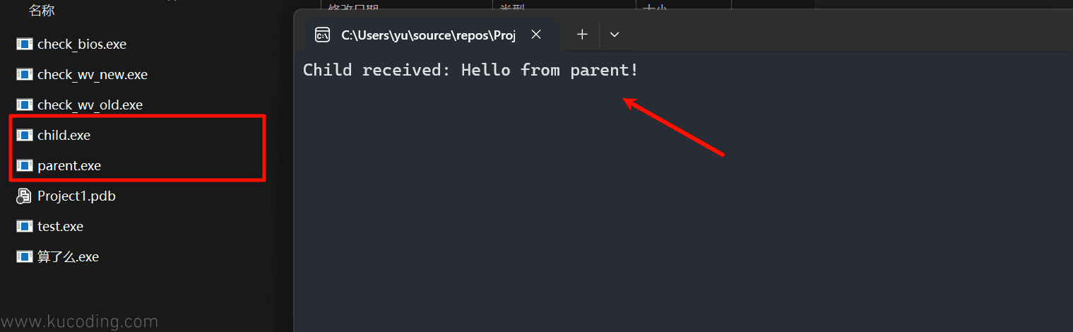Image resolution: width=1073 pixels, height=332 pixels.
Task: Select the test.exe file name
Action: [x=60, y=226]
